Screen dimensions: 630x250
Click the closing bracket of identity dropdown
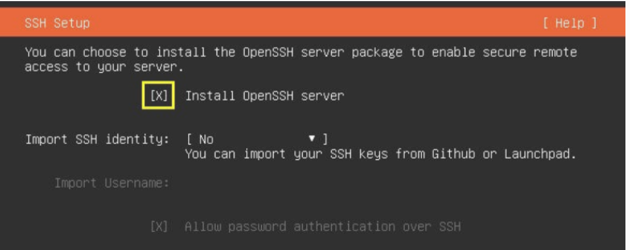[x=325, y=140]
